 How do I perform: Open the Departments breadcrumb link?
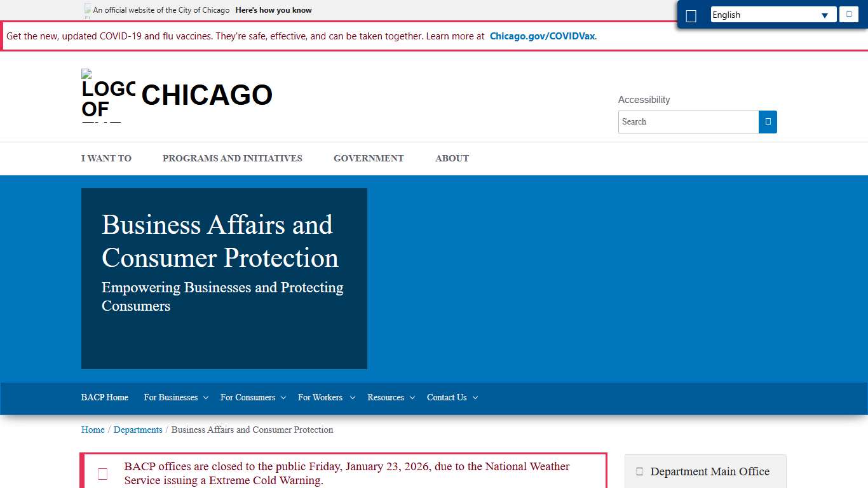tap(138, 430)
